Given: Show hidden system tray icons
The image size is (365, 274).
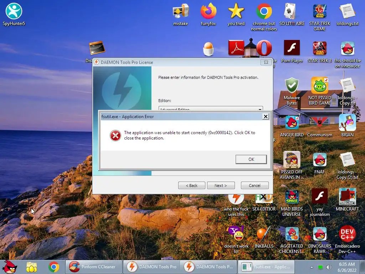Looking at the screenshot, I should 312,267.
